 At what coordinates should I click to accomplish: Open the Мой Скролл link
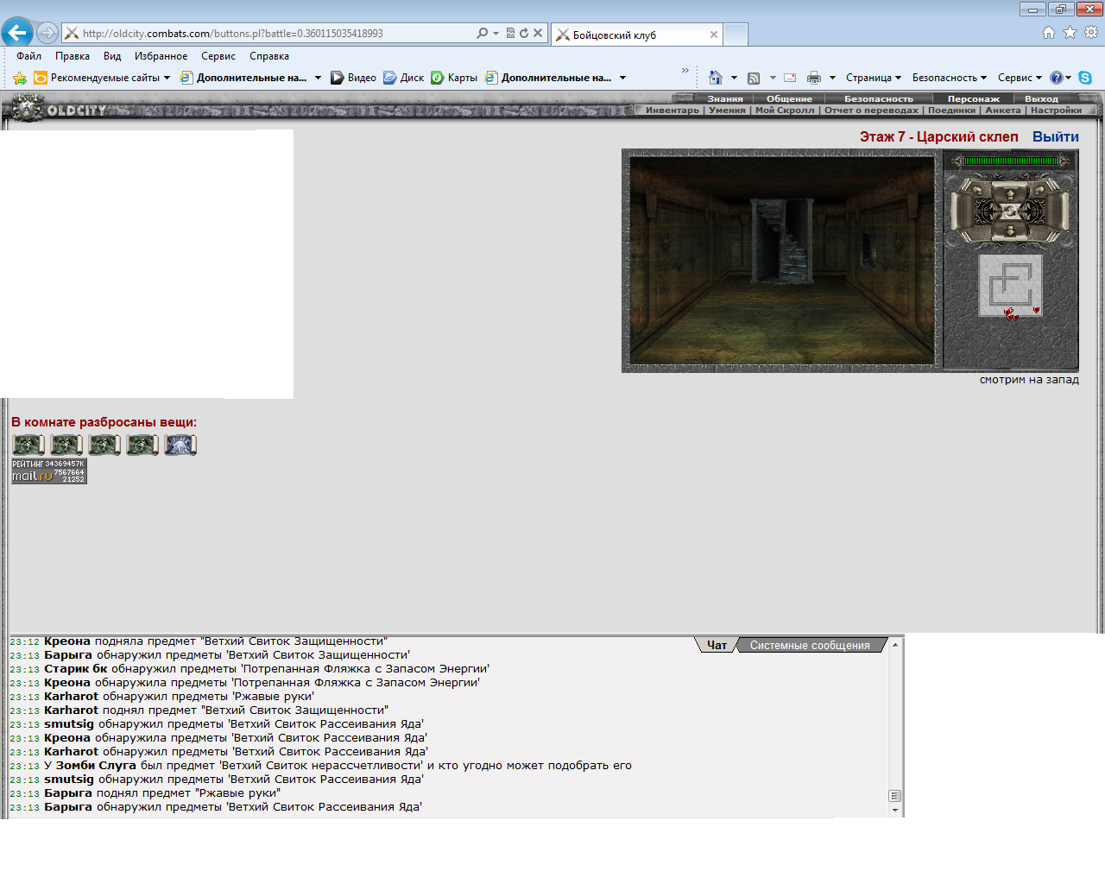click(785, 110)
